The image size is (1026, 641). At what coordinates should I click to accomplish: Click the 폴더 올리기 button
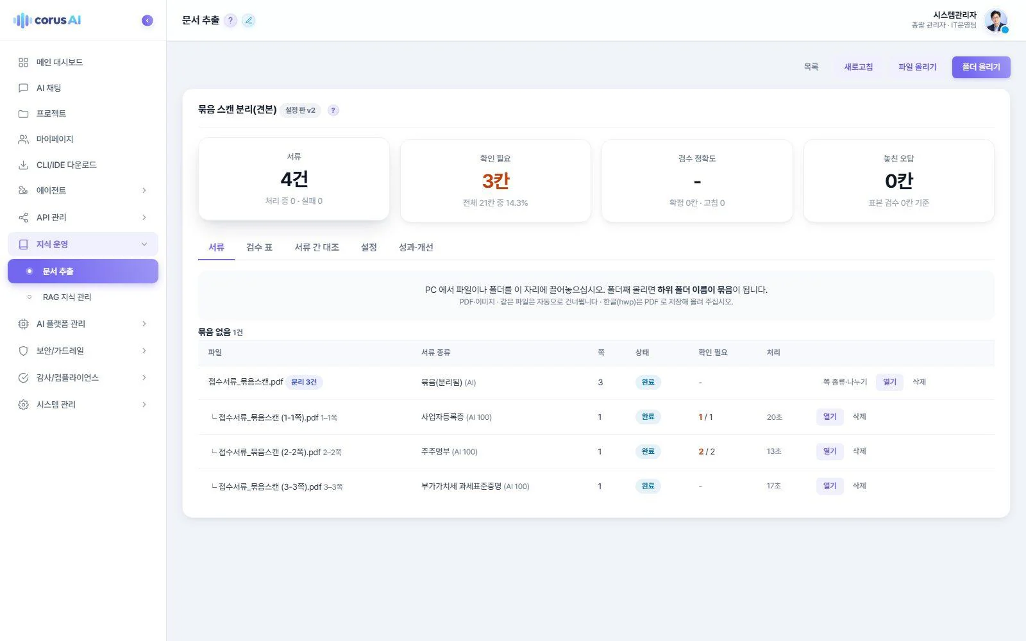[x=981, y=67]
